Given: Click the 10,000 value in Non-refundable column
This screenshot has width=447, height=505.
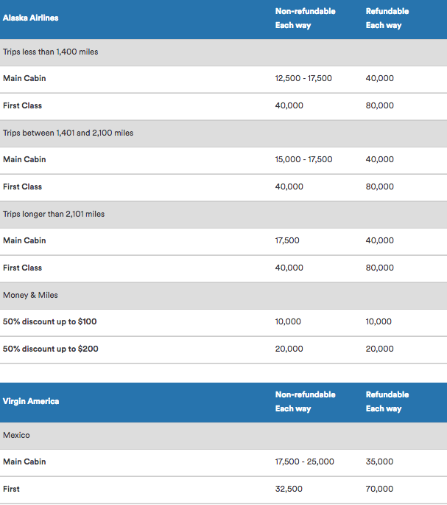Looking at the screenshot, I should 289,321.
